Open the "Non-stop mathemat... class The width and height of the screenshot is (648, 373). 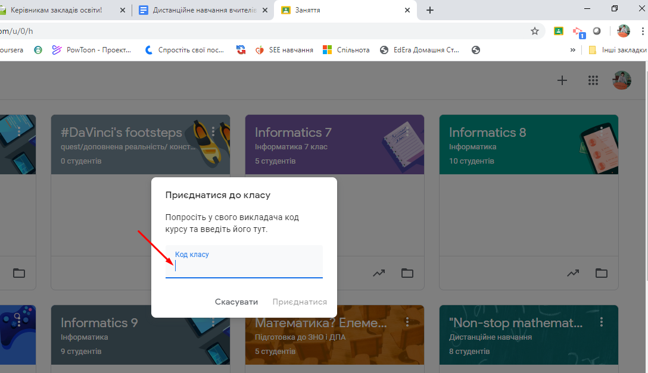516,322
